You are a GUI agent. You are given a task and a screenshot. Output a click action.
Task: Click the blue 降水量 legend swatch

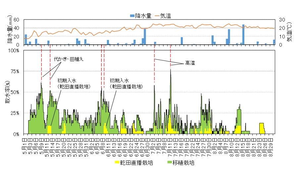tap(132, 16)
